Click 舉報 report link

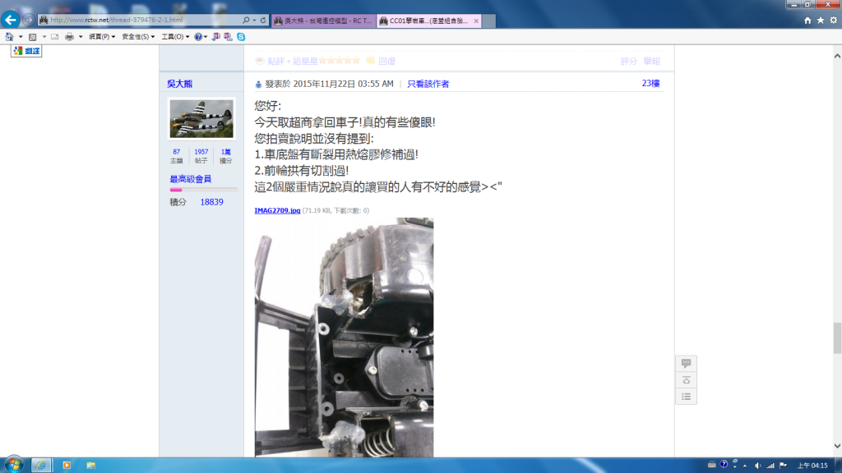tap(652, 61)
